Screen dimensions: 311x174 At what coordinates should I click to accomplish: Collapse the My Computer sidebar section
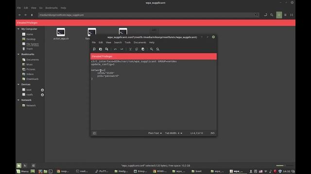tap(18, 29)
